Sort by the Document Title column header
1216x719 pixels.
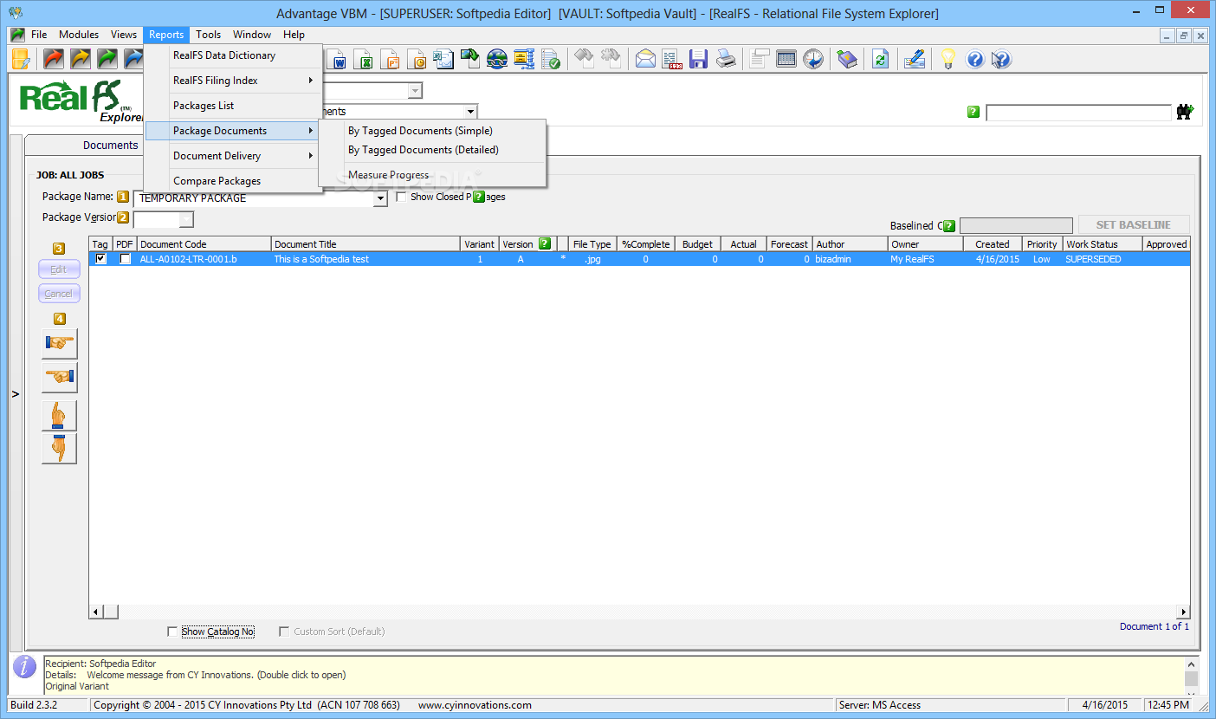365,244
